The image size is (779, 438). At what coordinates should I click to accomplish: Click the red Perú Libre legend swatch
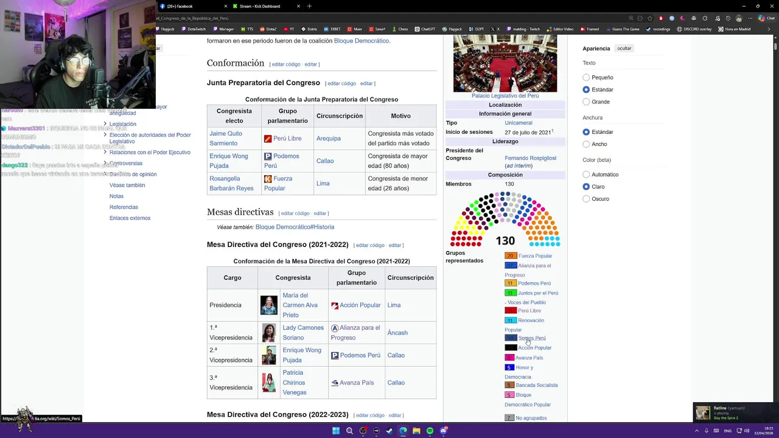[510, 310]
